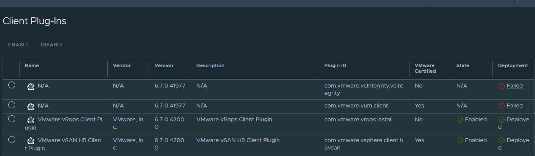This screenshot has width=535, height=156.
Task: Open Failed link for vcIntegrity plugin
Action: [515, 86]
